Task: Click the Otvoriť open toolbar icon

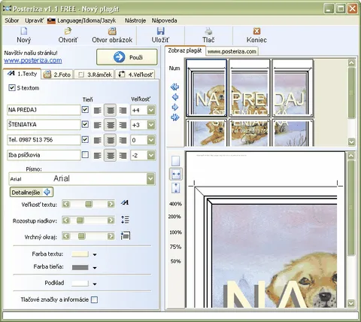Action: pos(68,31)
